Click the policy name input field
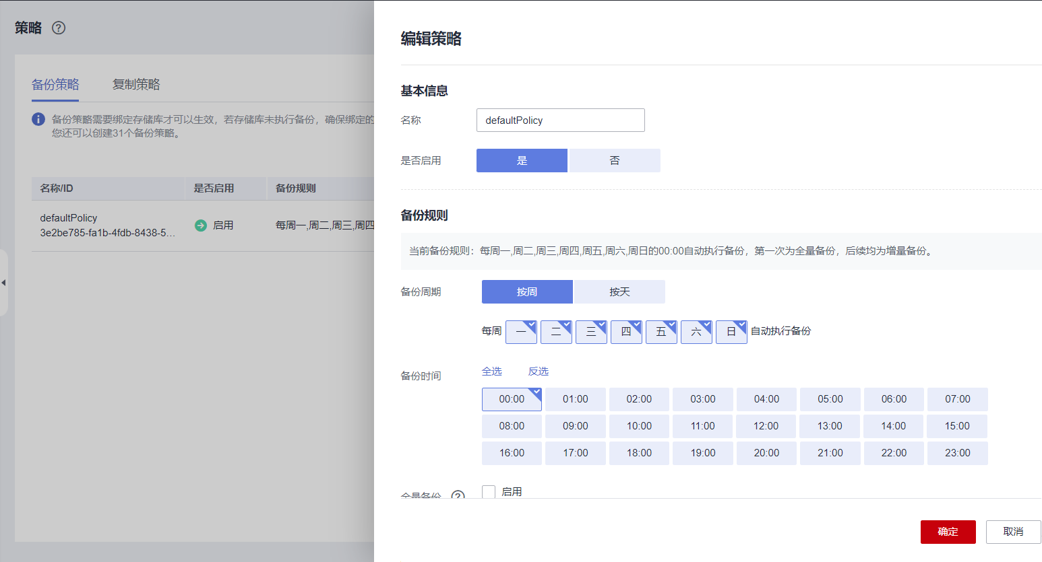This screenshot has height=562, width=1042. (560, 120)
